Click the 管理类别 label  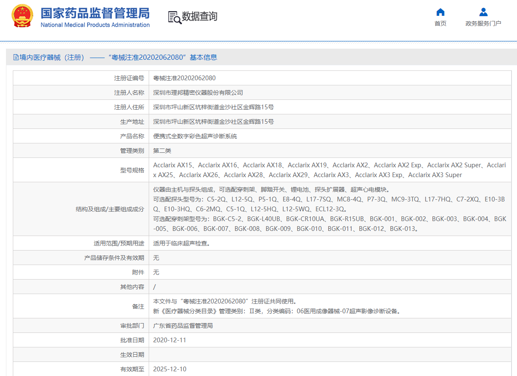pyautogui.click(x=132, y=151)
